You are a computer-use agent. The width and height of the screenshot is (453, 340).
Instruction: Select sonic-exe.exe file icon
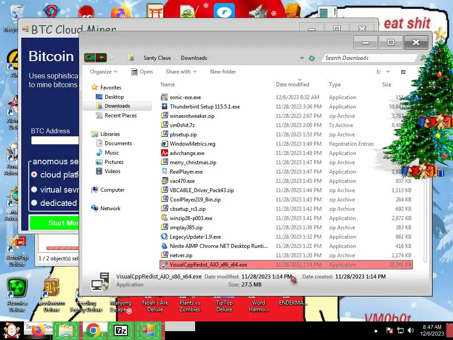coord(165,97)
